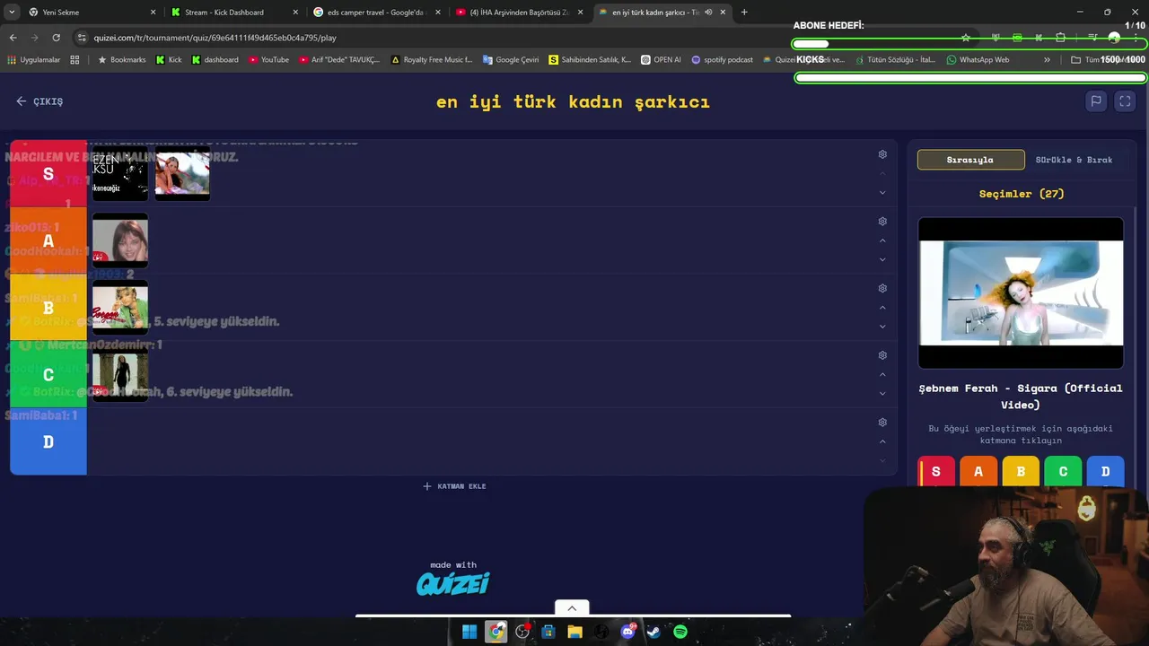Select the thumbnail in tier C
The height and width of the screenshot is (646, 1149).
(x=120, y=374)
